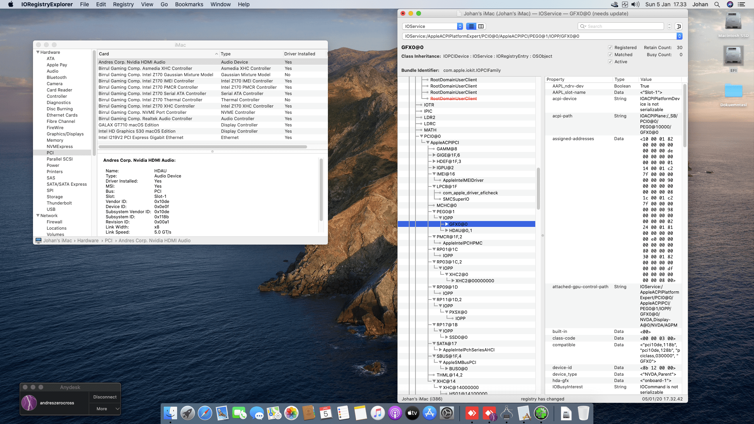Open Reminders from the Dock
754x424 pixels.
point(343,413)
